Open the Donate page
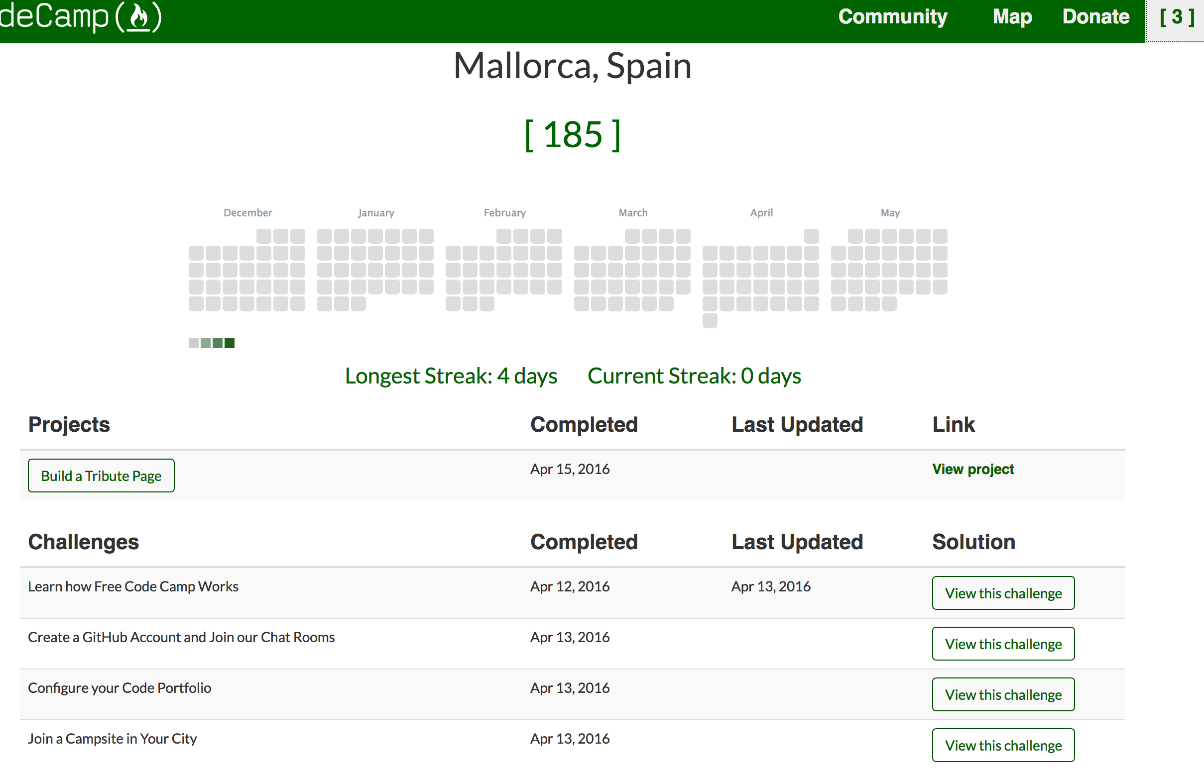The height and width of the screenshot is (768, 1204). click(1095, 17)
